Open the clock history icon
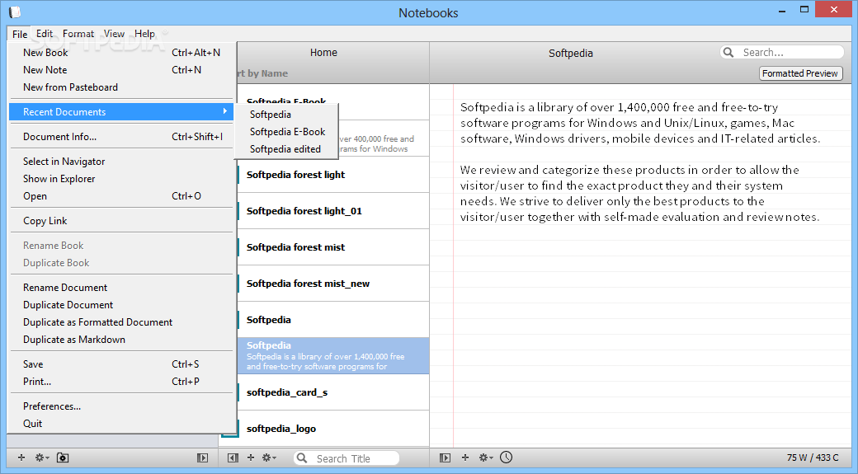 pyautogui.click(x=507, y=457)
